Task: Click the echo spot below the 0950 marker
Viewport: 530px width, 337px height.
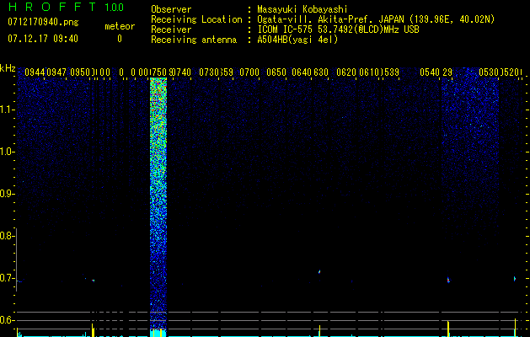Action: (93, 281)
